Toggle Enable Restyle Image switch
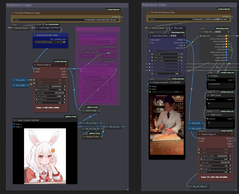This screenshot has height=194, width=239. click(x=60, y=42)
